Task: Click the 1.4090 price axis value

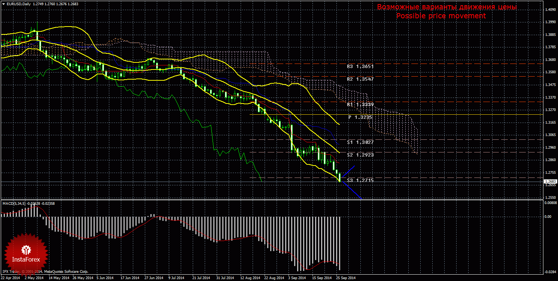Action: coord(550,10)
